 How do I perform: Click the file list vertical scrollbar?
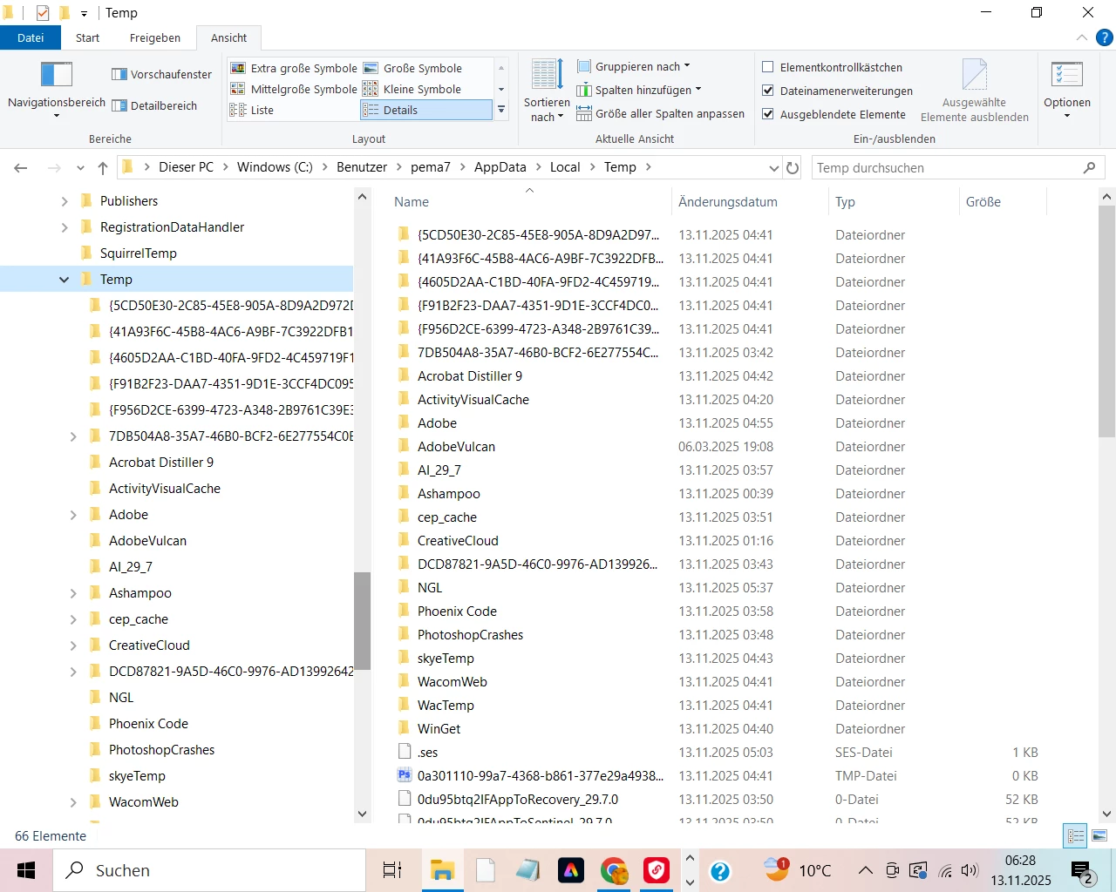[1106, 321]
